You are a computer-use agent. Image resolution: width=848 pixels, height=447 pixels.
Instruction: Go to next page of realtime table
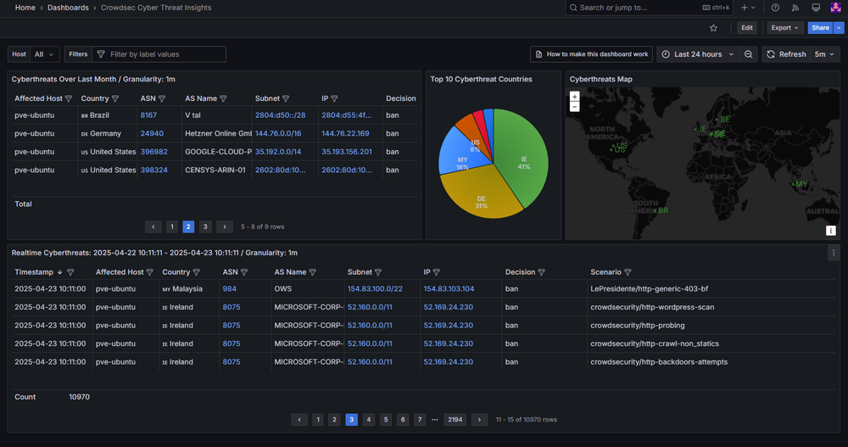pyautogui.click(x=479, y=419)
